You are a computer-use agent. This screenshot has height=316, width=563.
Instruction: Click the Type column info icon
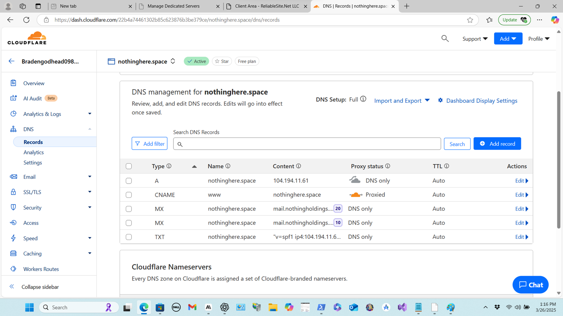(x=169, y=166)
